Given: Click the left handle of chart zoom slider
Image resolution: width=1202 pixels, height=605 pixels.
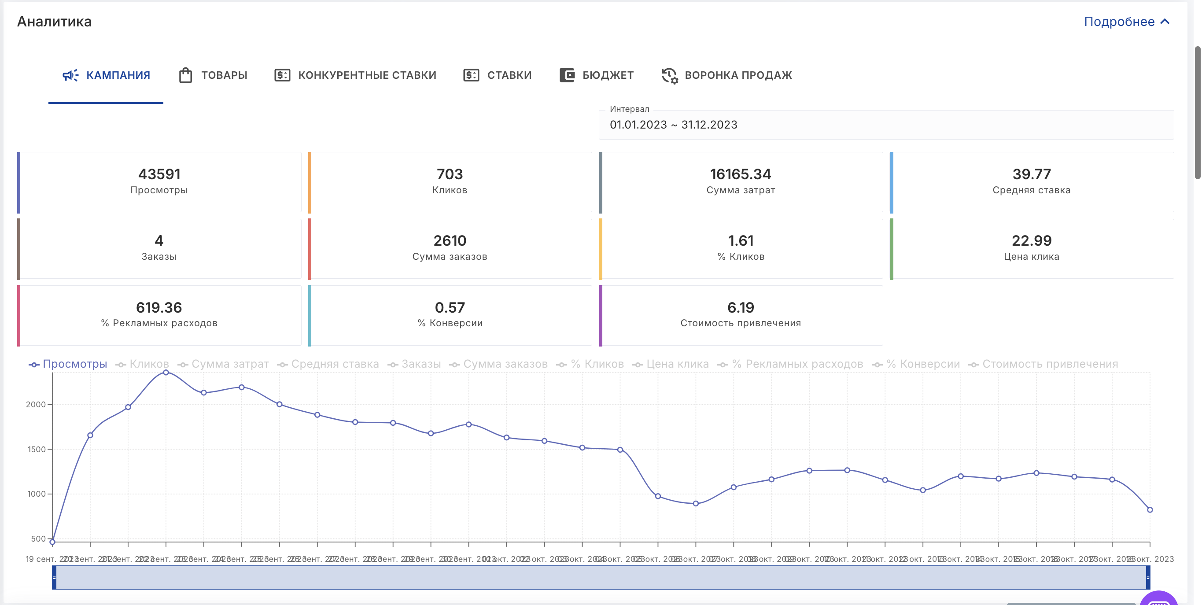Looking at the screenshot, I should click(x=54, y=577).
